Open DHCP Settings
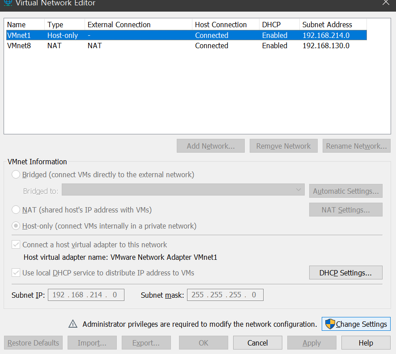This screenshot has height=354, width=396. (346, 273)
